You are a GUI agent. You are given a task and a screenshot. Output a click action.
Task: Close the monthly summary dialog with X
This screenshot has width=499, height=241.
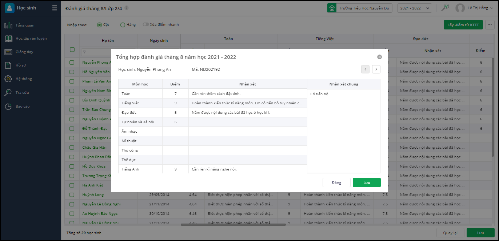point(379,57)
